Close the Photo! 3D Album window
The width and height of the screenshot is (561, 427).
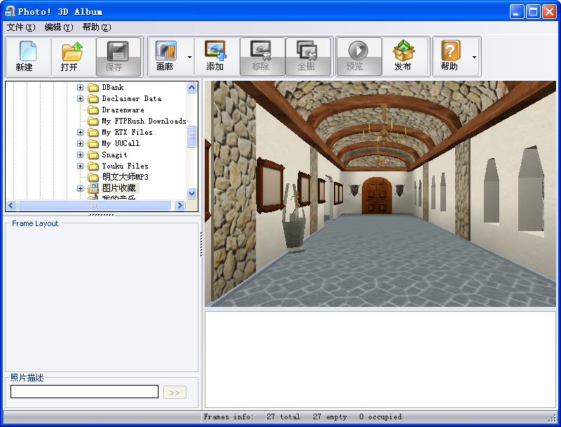(x=549, y=12)
